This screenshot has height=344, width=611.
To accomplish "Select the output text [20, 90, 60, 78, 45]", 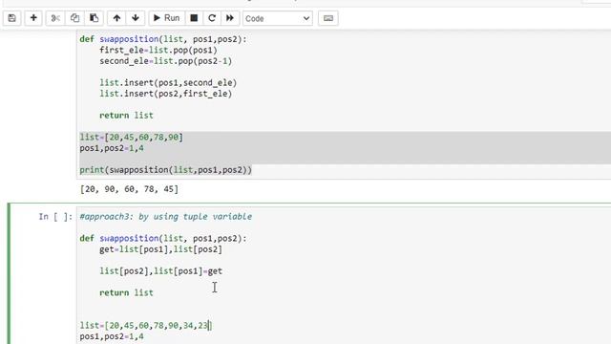I will pos(129,189).
